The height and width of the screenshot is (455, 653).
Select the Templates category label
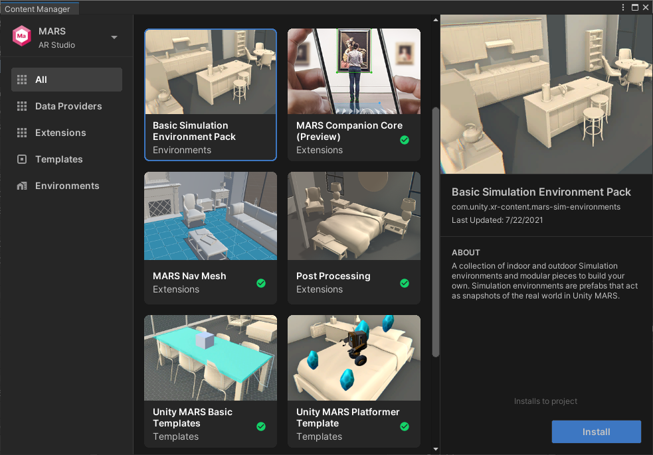coord(59,159)
